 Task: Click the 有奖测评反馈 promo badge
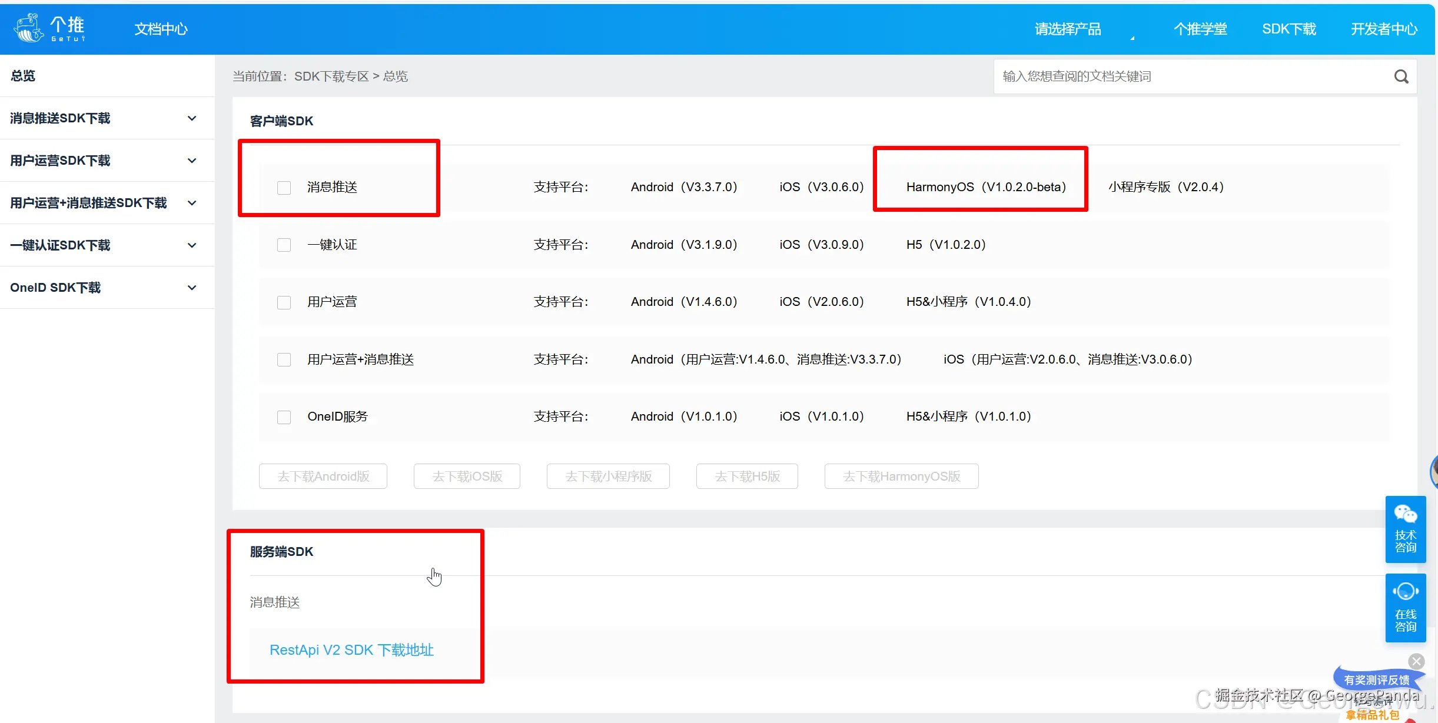[x=1376, y=680]
